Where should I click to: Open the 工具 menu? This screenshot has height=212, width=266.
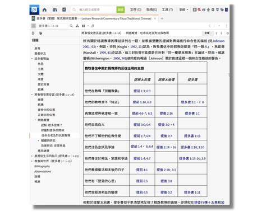[x=167, y=10]
